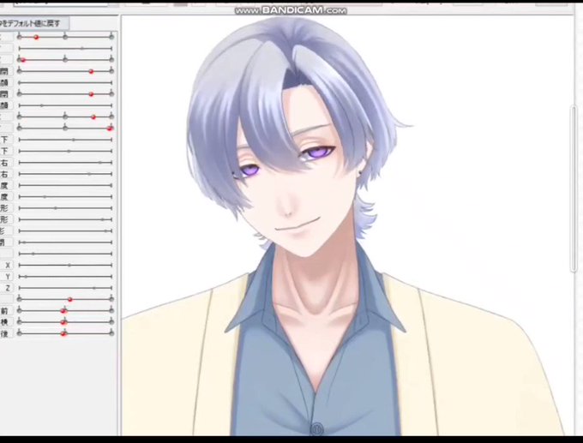This screenshot has width=583, height=443.
Task: Click the right-end key point of 後 slider
Action: click(111, 333)
